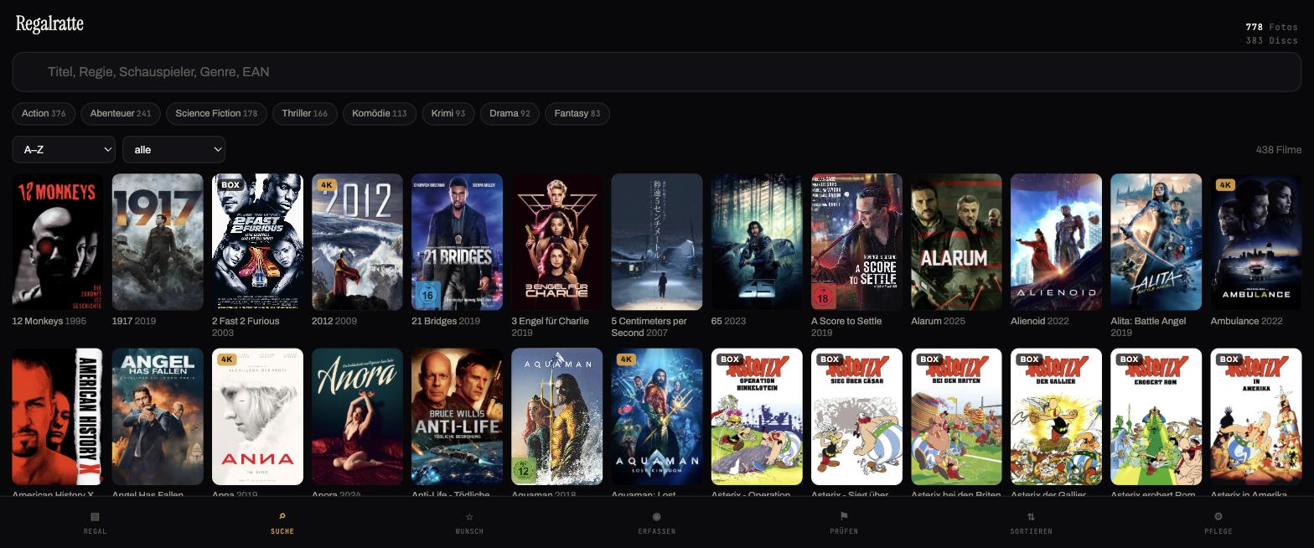This screenshot has width=1314, height=548.
Task: Click the '2012 2009' title text
Action: pyautogui.click(x=334, y=321)
